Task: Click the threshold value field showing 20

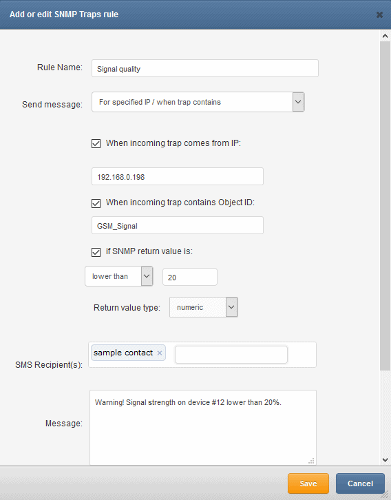Action: click(190, 277)
